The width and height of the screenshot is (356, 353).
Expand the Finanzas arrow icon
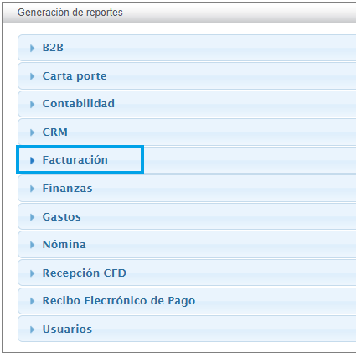pyautogui.click(x=32, y=189)
